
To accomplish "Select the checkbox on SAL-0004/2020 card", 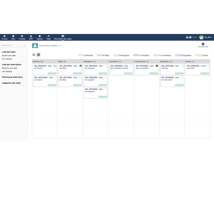I will click(x=208, y=66).
